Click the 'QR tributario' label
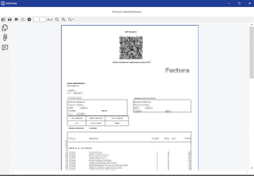 [x=131, y=32]
